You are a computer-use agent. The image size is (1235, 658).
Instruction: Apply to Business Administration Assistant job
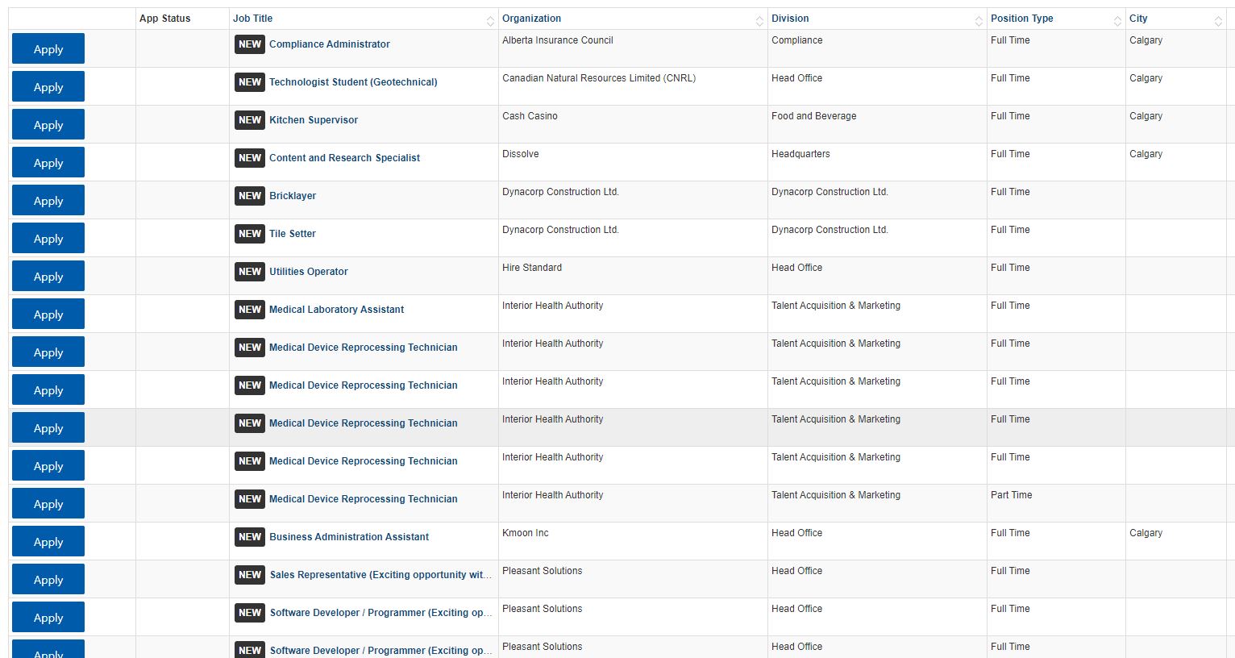coord(48,542)
